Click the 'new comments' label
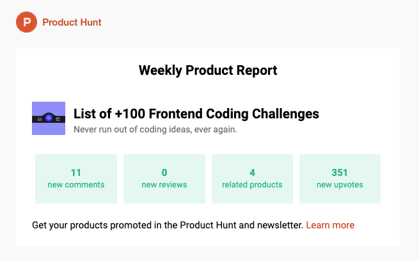Image resolution: width=419 pixels, height=261 pixels. [x=76, y=185]
